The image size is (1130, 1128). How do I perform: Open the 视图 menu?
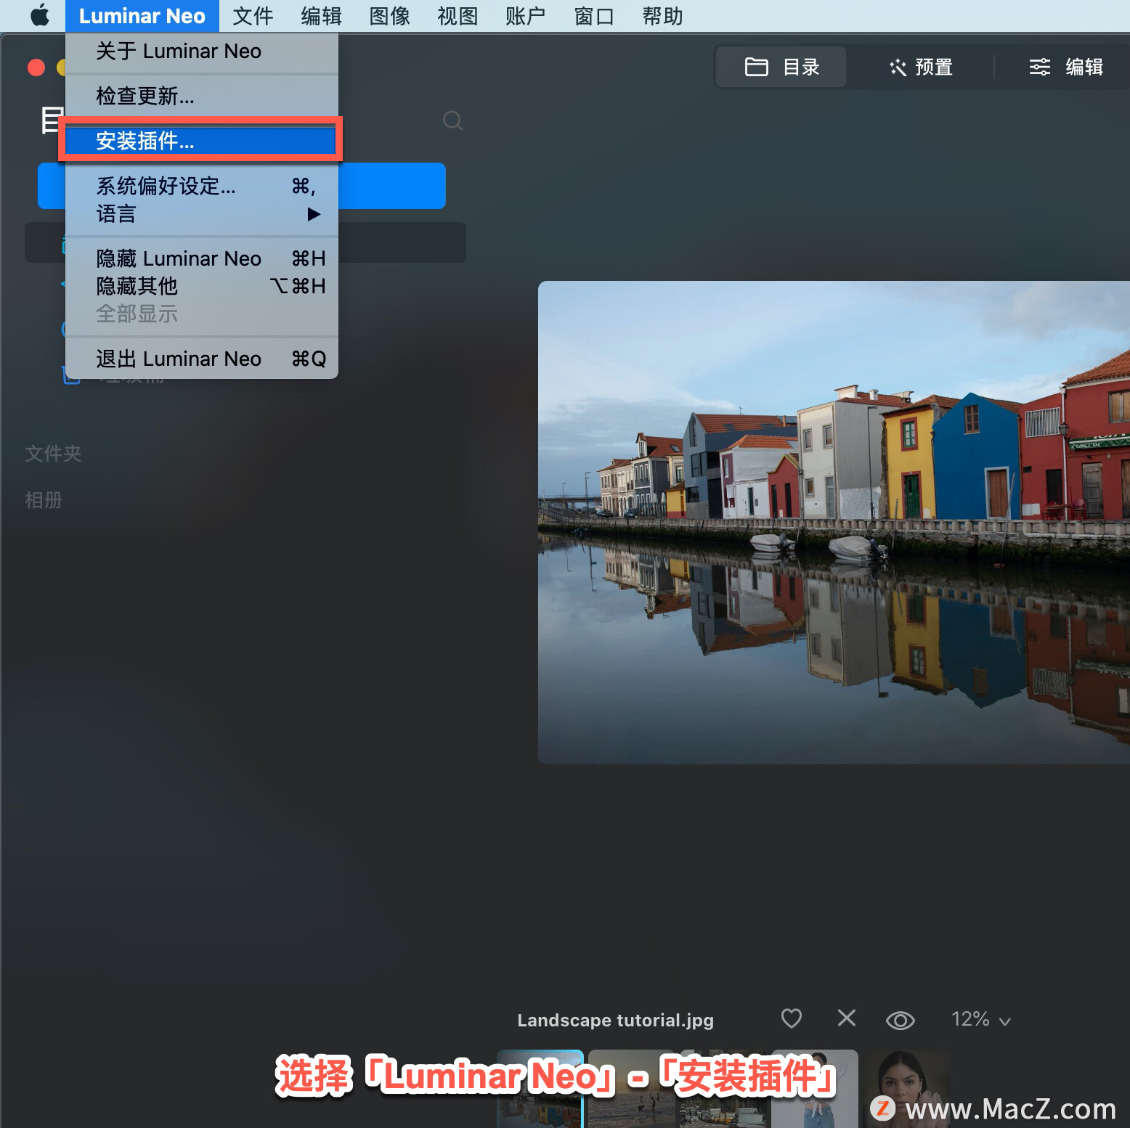[x=458, y=16]
